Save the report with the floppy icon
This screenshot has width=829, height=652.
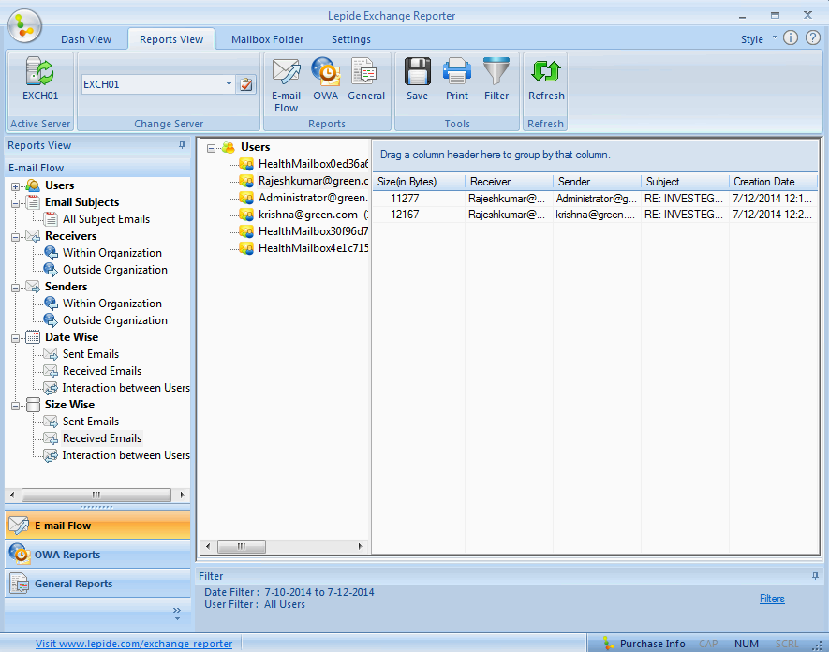coord(417,71)
